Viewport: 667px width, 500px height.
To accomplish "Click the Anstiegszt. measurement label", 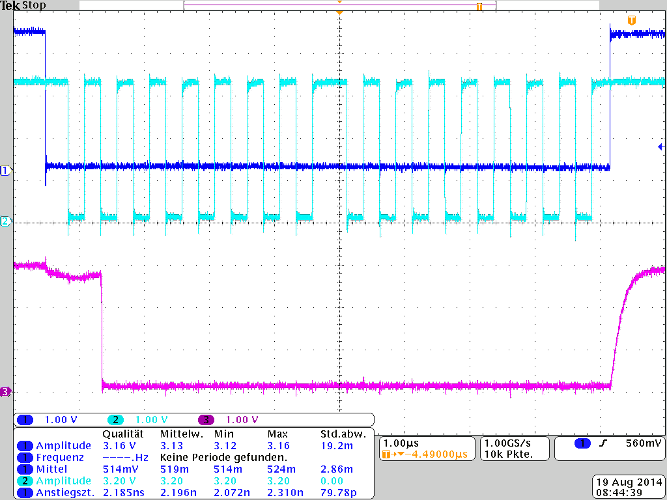I will [65, 493].
